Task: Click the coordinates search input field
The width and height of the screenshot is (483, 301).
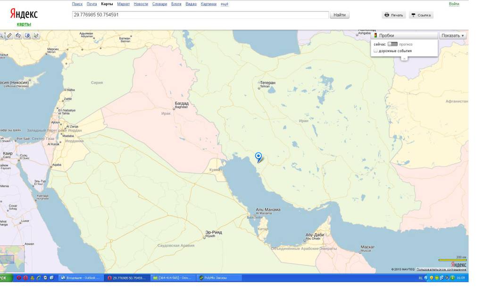Action: 200,15
